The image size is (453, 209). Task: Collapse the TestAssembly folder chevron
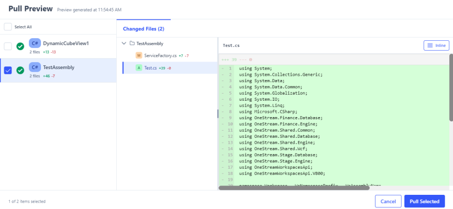[124, 44]
